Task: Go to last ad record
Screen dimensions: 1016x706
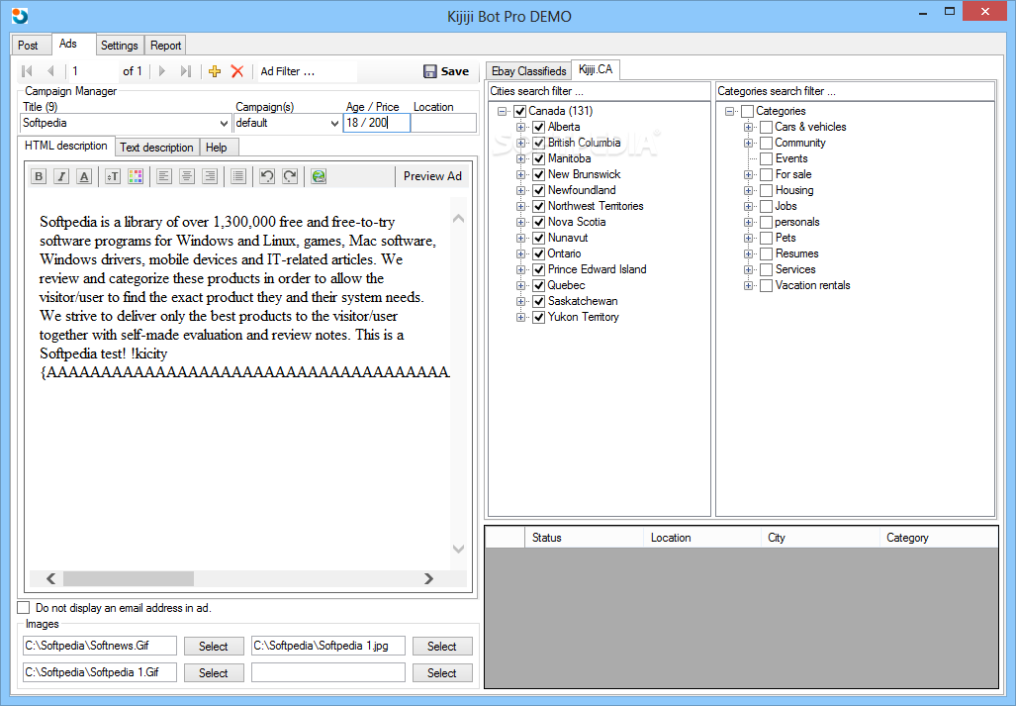Action: 186,71
